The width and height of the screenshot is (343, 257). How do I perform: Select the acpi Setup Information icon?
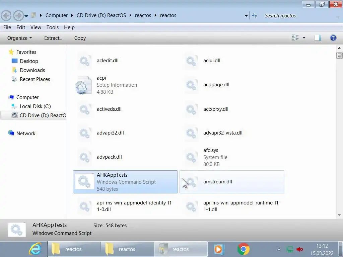tap(83, 85)
